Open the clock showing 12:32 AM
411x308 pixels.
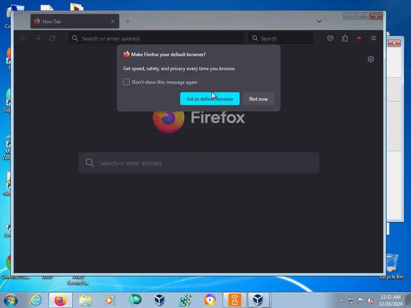390,300
